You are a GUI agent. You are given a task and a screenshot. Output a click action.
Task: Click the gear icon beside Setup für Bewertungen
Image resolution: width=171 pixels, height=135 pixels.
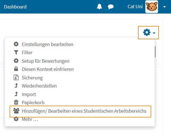click(16, 61)
